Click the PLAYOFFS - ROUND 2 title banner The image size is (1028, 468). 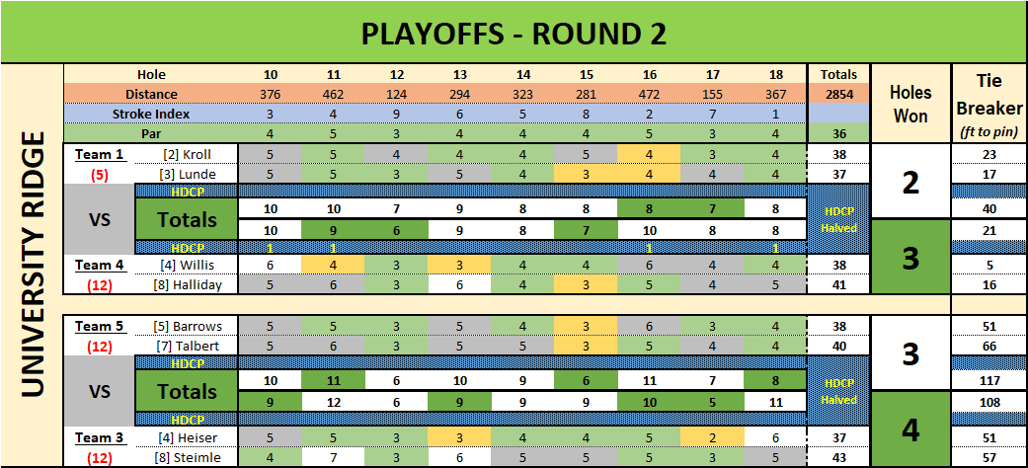tap(514, 33)
